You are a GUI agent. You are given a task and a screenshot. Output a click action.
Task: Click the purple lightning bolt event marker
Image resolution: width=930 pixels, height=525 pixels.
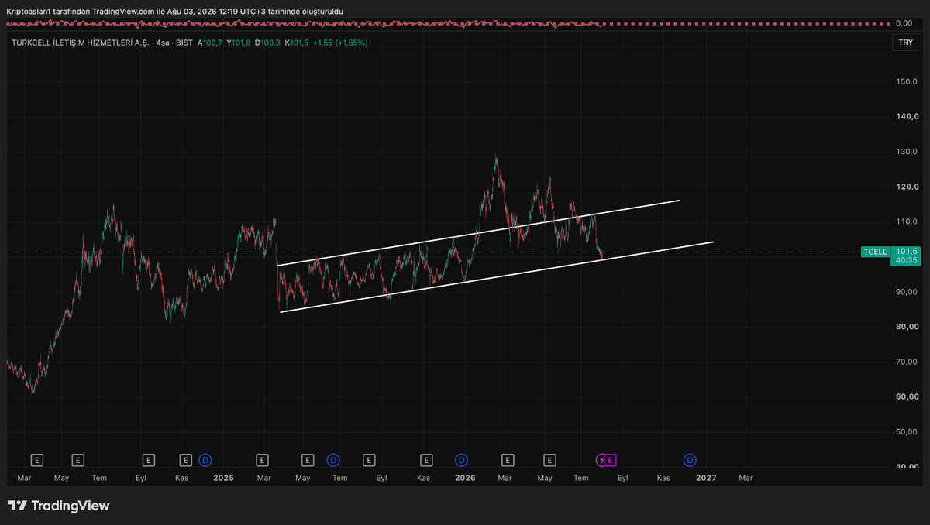(x=601, y=460)
